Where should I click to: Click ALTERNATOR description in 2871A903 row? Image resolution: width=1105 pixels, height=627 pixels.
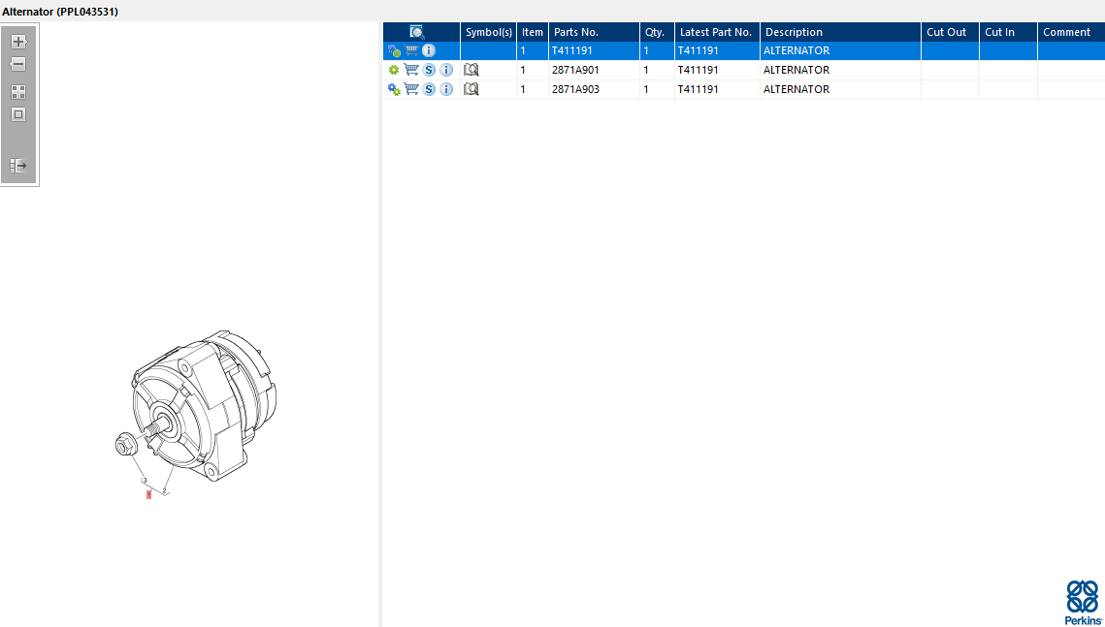[796, 89]
